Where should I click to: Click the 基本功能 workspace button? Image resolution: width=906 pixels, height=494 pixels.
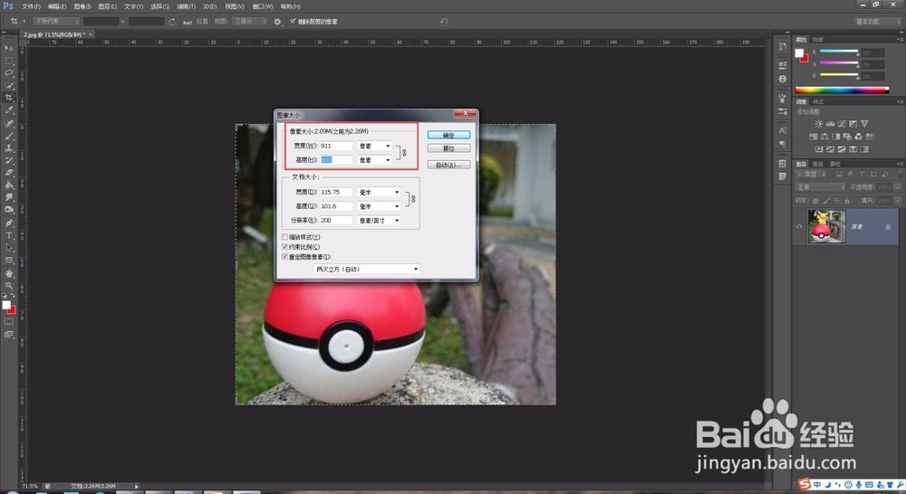[x=878, y=22]
